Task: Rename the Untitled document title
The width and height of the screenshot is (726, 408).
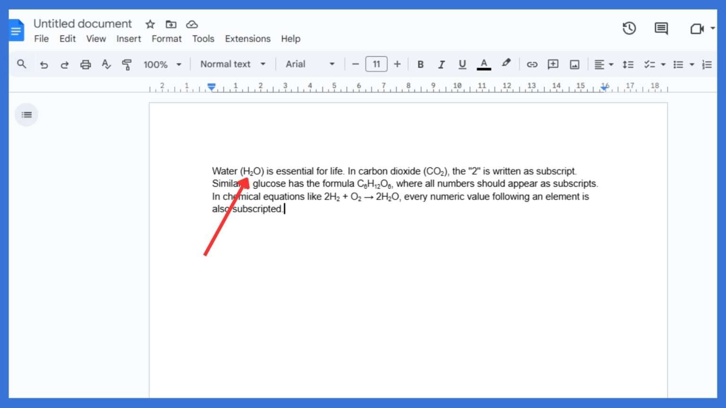Action: (x=82, y=23)
